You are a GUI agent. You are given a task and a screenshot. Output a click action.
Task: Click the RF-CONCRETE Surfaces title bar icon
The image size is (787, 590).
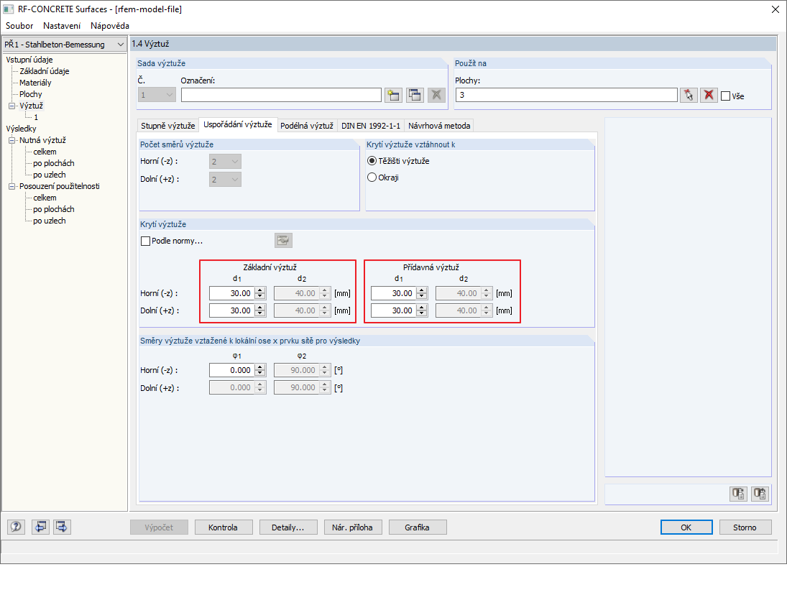pyautogui.click(x=8, y=9)
